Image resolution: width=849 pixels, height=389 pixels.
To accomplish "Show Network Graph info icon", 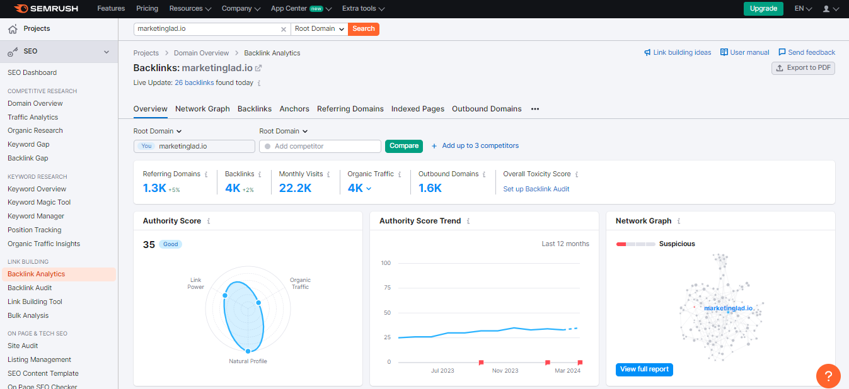I will coord(679,222).
